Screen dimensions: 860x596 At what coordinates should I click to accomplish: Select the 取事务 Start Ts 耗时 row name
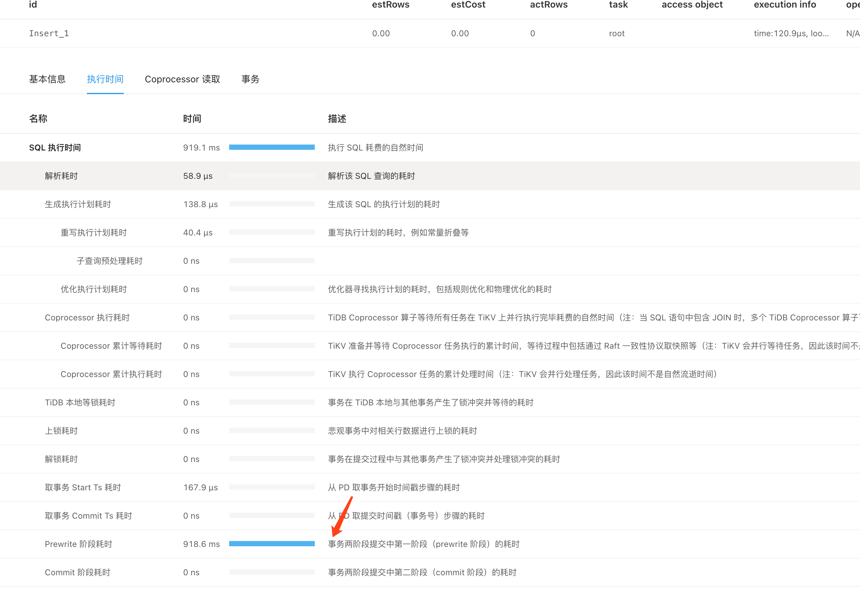[83, 487]
